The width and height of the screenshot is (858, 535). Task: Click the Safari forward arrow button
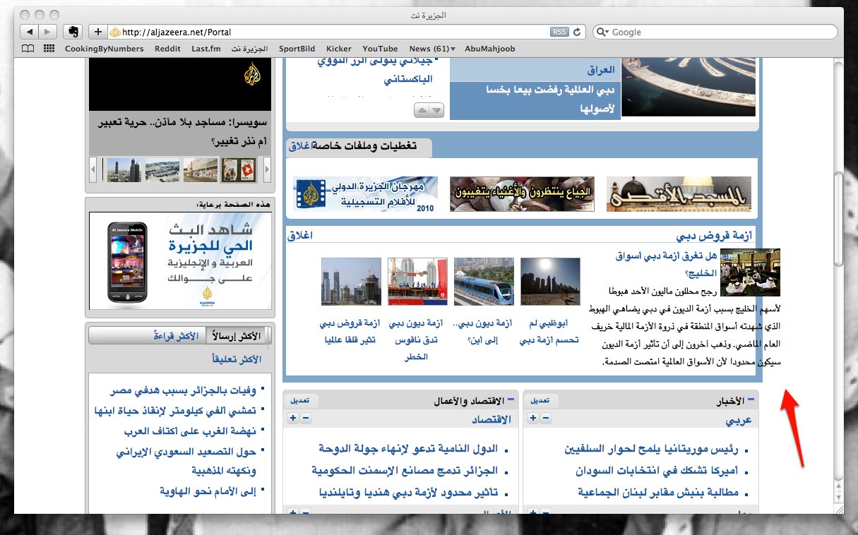(x=47, y=32)
